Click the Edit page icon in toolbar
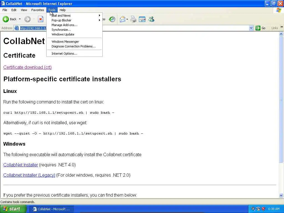284x213 pixels. click(x=142, y=19)
